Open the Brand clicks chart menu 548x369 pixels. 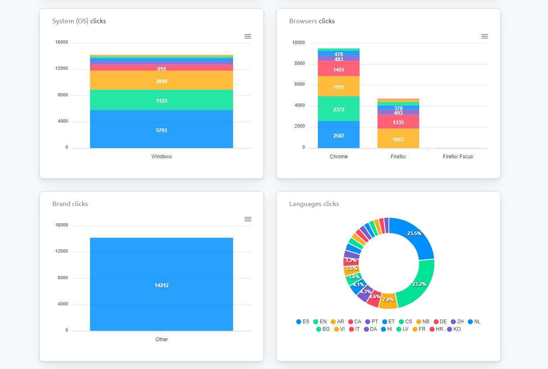click(248, 219)
